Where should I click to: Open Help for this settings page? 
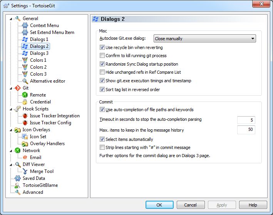[253, 205]
